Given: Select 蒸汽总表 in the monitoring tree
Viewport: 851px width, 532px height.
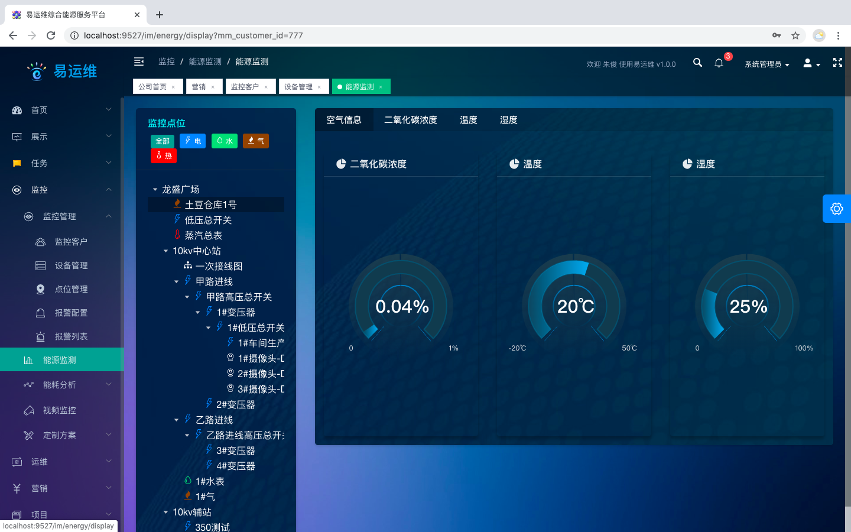Looking at the screenshot, I should tap(203, 235).
